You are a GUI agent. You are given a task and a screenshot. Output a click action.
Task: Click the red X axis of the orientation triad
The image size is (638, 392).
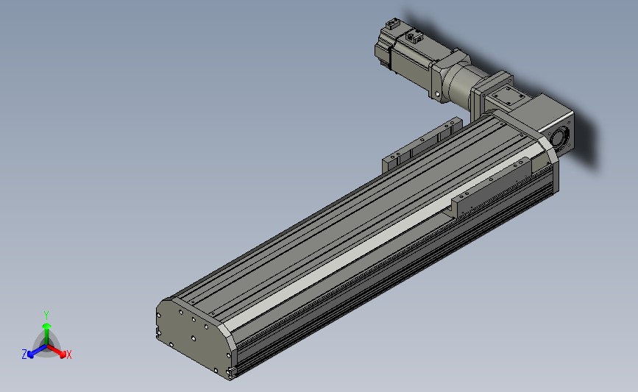click(x=57, y=351)
